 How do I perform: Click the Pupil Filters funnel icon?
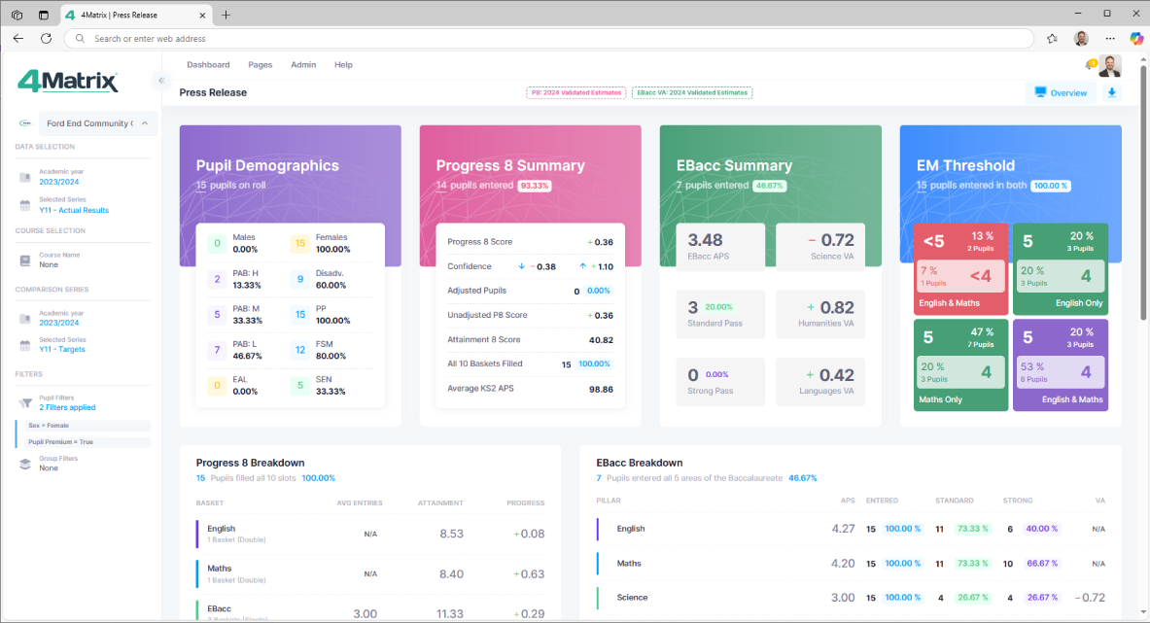25,403
